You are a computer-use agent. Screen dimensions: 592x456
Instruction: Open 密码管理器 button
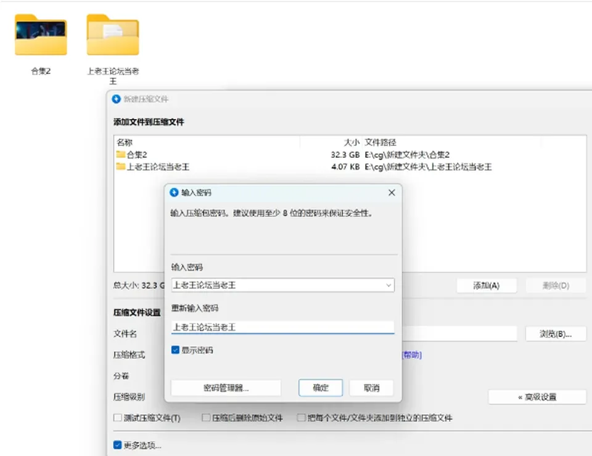pos(226,388)
